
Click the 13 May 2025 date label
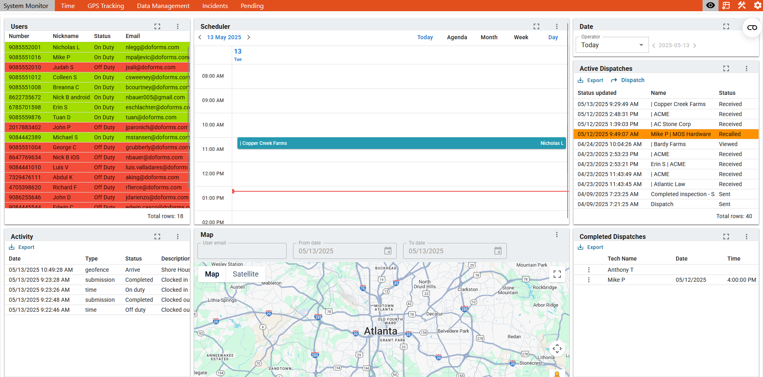click(224, 37)
